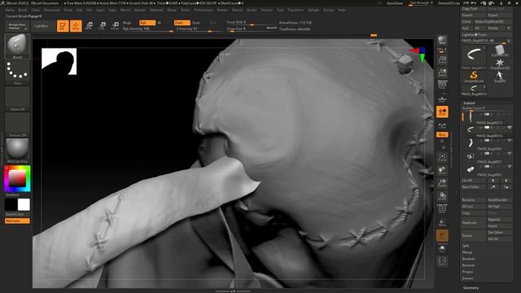Select the white main color swatch
521x293 pixels.
click(24, 204)
